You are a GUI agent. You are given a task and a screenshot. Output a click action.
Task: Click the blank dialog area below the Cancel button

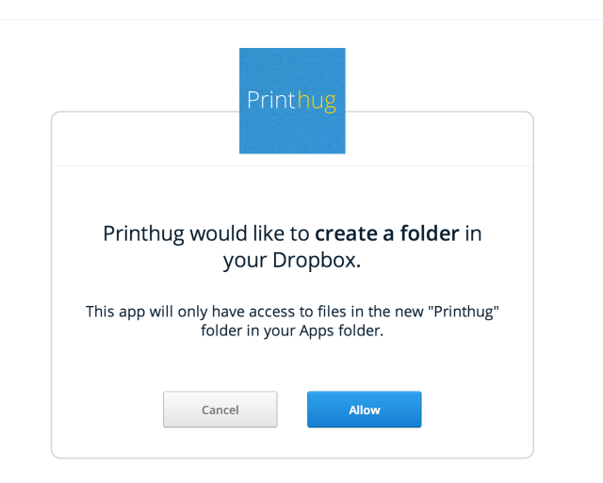tap(220, 443)
